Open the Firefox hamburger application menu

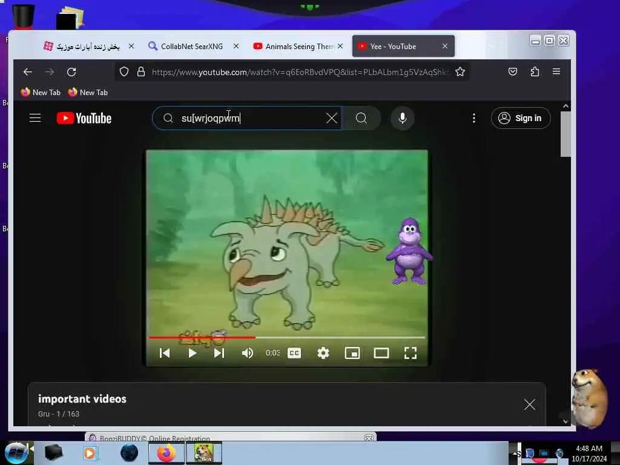tap(556, 71)
